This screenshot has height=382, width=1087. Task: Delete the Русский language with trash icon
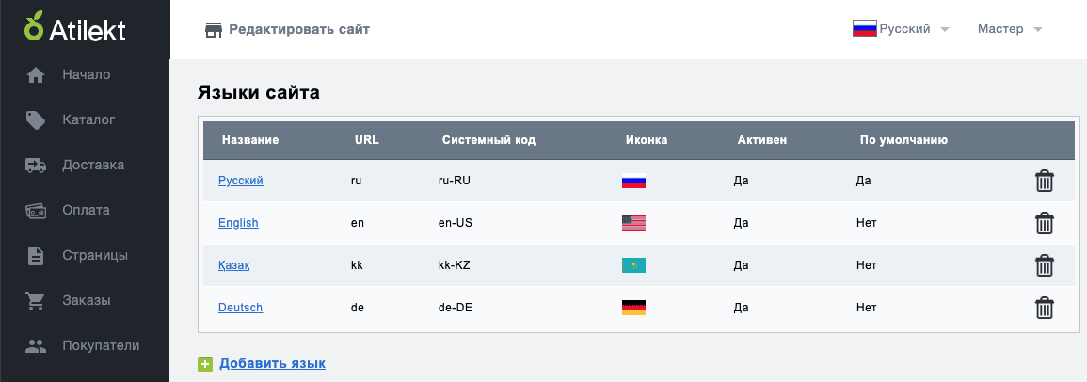click(x=1044, y=181)
